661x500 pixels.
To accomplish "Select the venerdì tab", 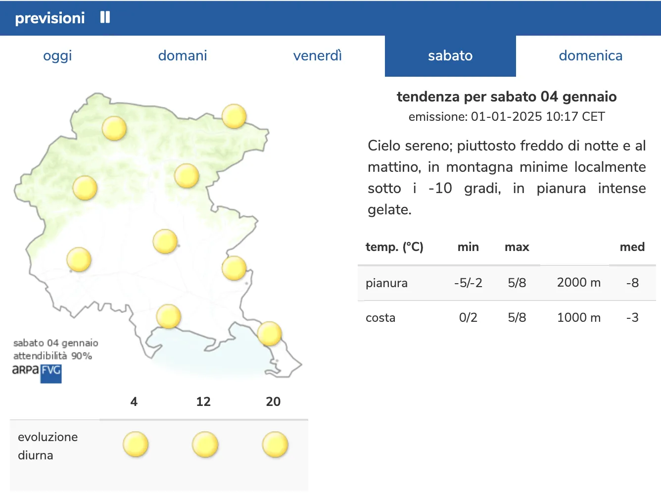I will pyautogui.click(x=317, y=55).
